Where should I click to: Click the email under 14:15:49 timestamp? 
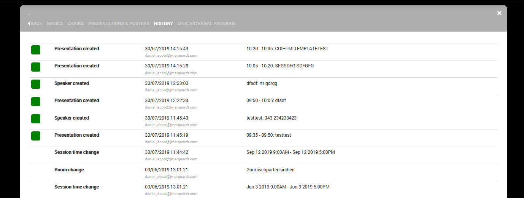(171, 56)
